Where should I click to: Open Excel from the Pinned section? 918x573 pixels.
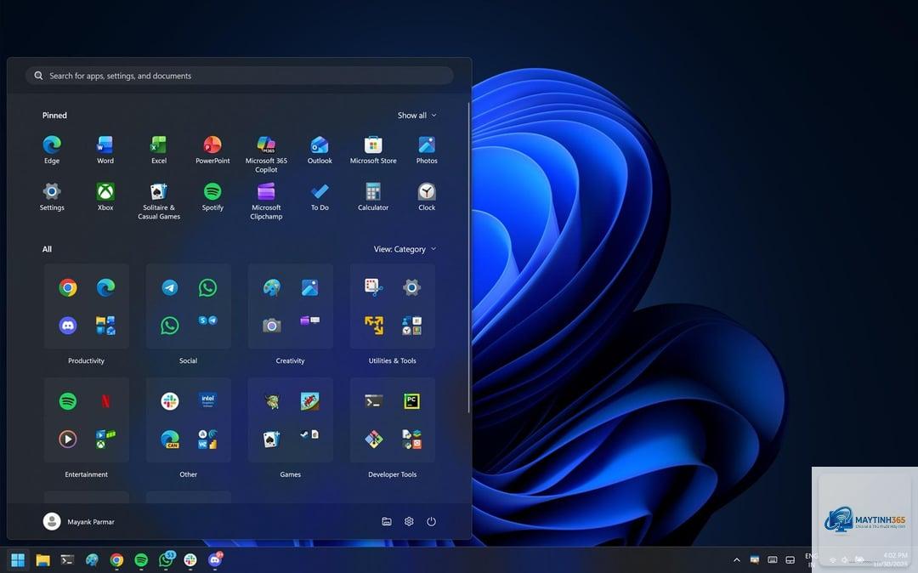159,150
